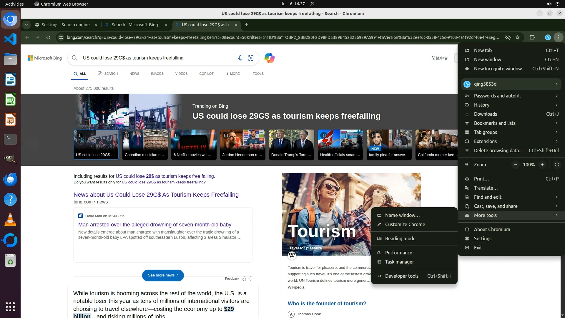
Task: Open Thunderbird from the dock
Action: (x=10, y=180)
